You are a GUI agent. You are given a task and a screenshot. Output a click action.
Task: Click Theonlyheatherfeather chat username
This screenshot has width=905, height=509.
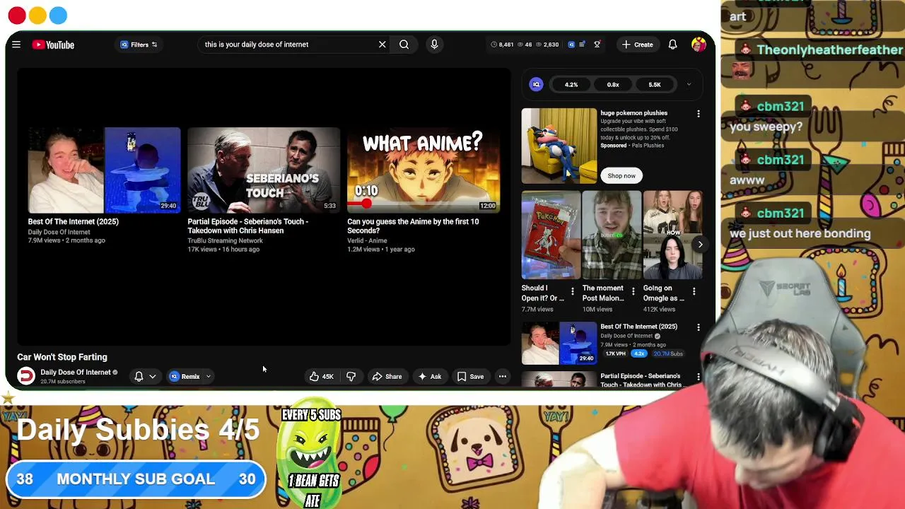pyautogui.click(x=829, y=49)
